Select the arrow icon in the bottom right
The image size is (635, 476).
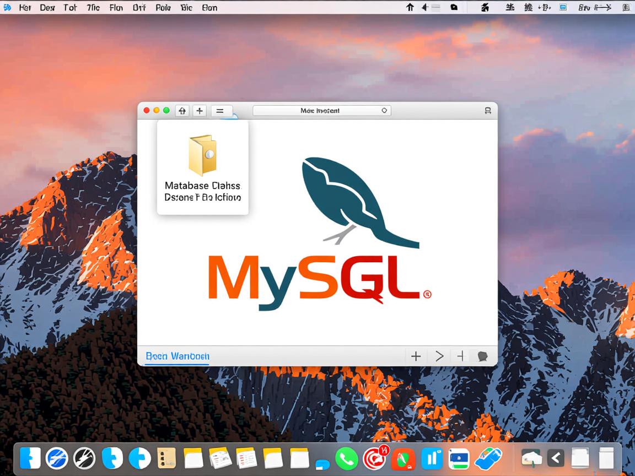click(439, 356)
